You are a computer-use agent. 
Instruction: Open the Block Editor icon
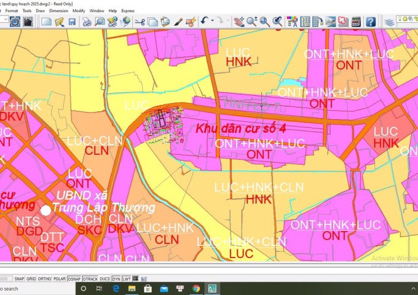[191, 22]
